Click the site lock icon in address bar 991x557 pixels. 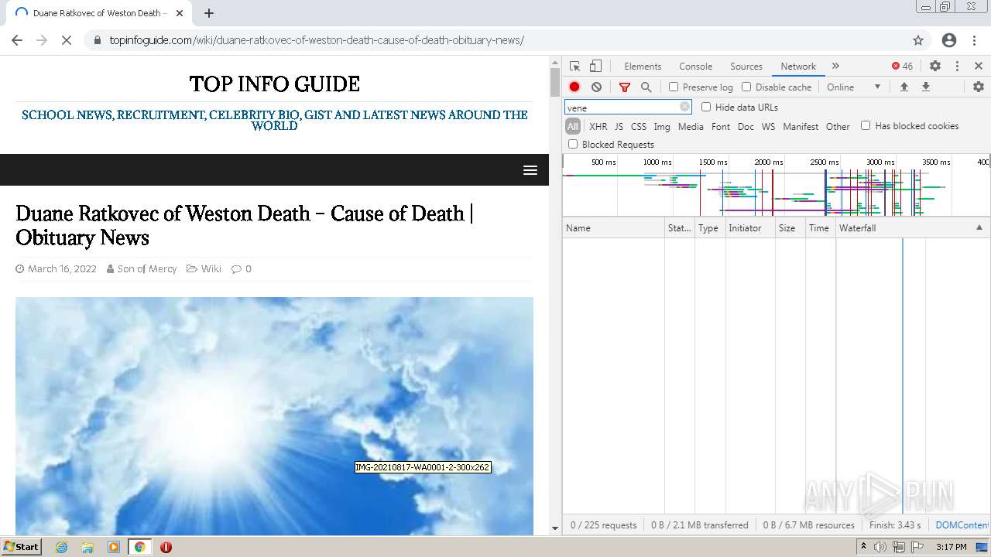(97, 40)
